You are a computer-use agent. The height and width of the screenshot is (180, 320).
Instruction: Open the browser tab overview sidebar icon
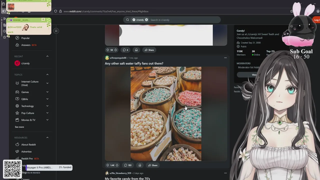pyautogui.click(x=3, y=4)
